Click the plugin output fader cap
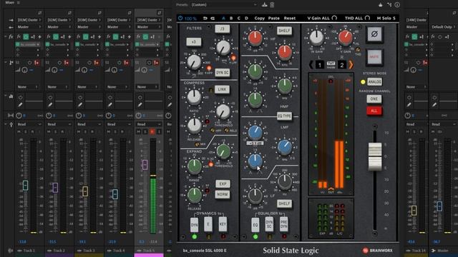458x257 pixels. [x=375, y=156]
